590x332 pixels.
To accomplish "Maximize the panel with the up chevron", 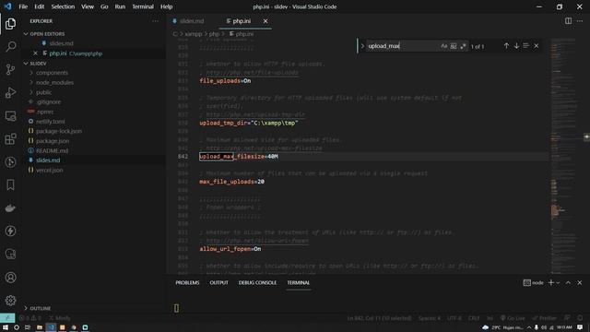I will (x=568, y=283).
